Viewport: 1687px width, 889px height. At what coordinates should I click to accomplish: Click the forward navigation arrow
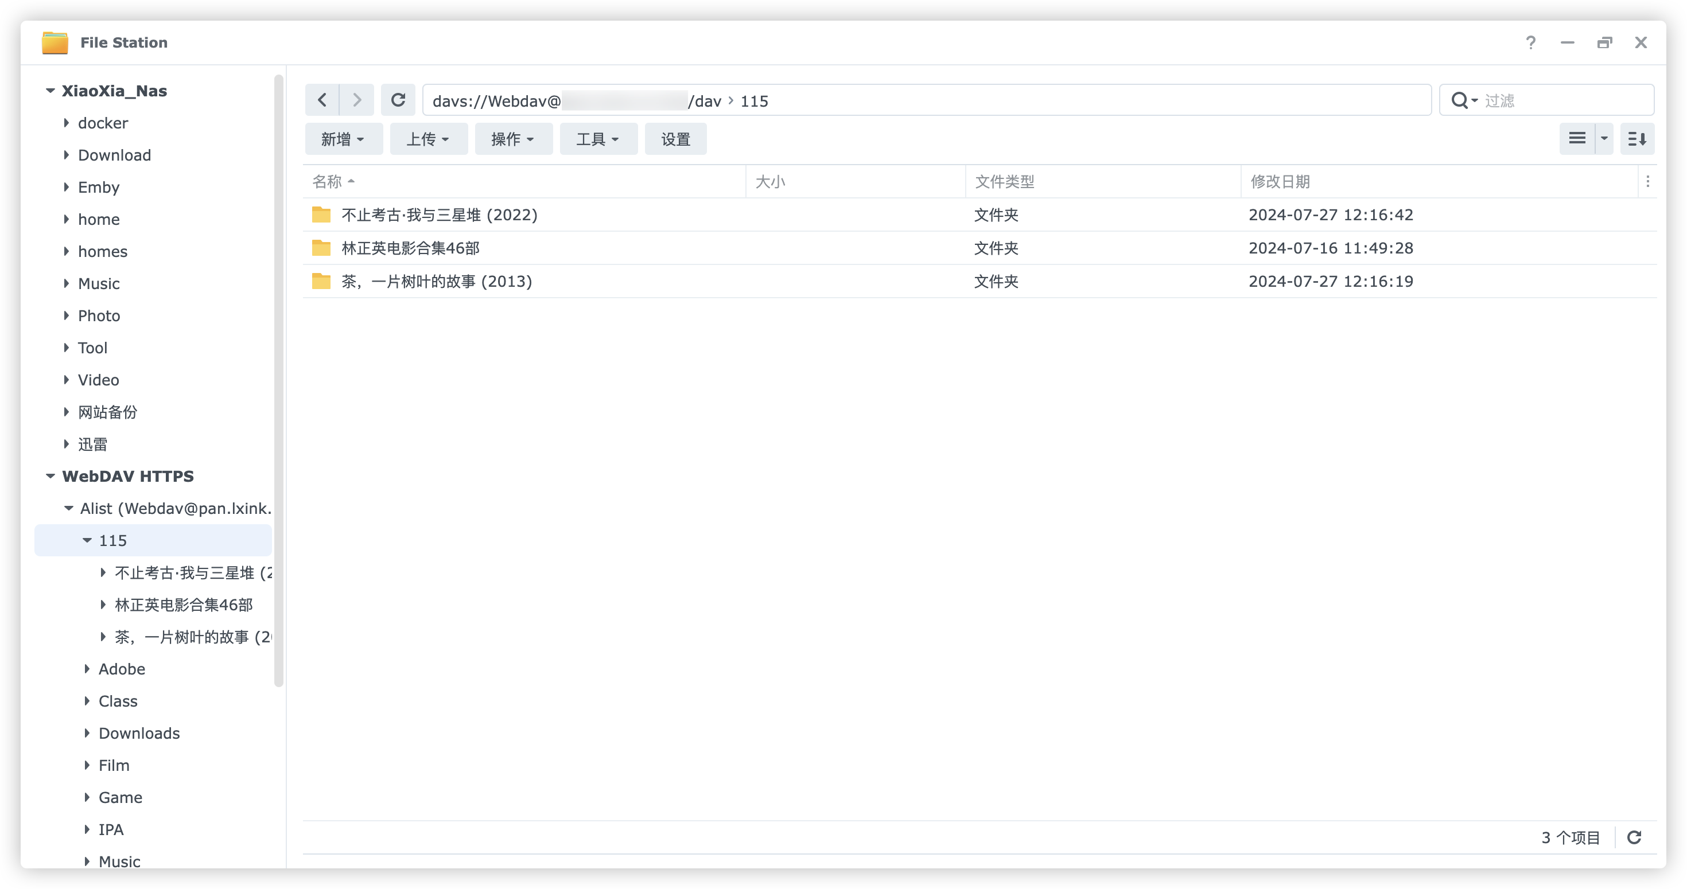tap(357, 100)
